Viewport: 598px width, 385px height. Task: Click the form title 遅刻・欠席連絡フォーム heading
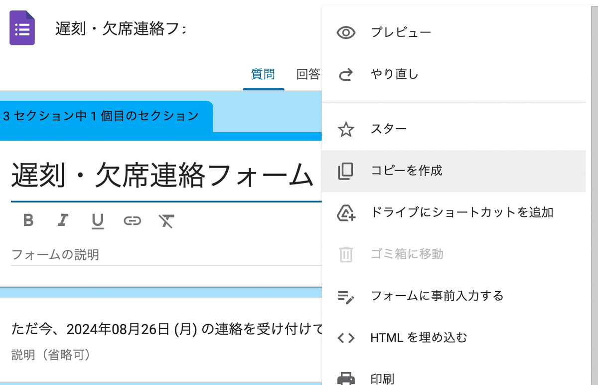click(x=162, y=176)
